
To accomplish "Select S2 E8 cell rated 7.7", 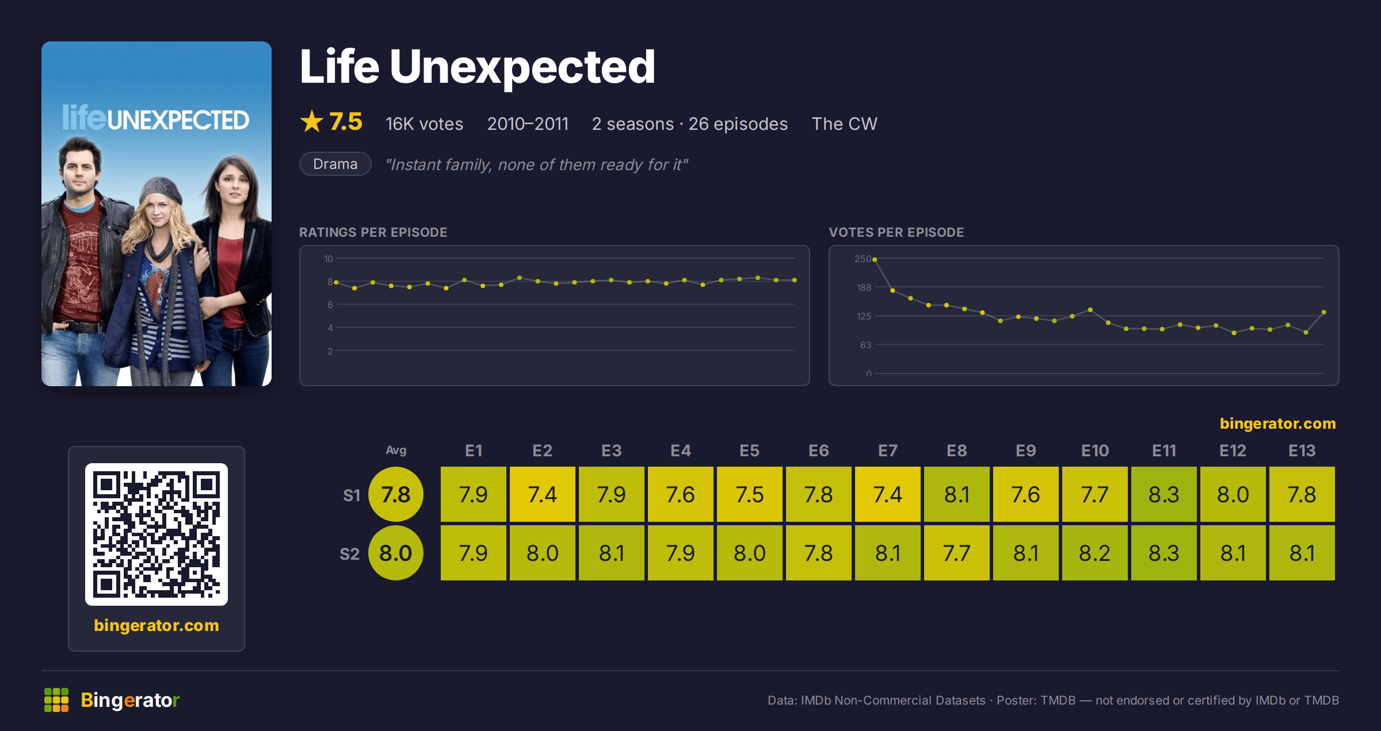I will (957, 553).
